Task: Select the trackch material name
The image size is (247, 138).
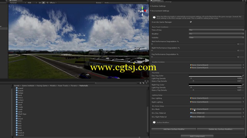Action: 21,133
